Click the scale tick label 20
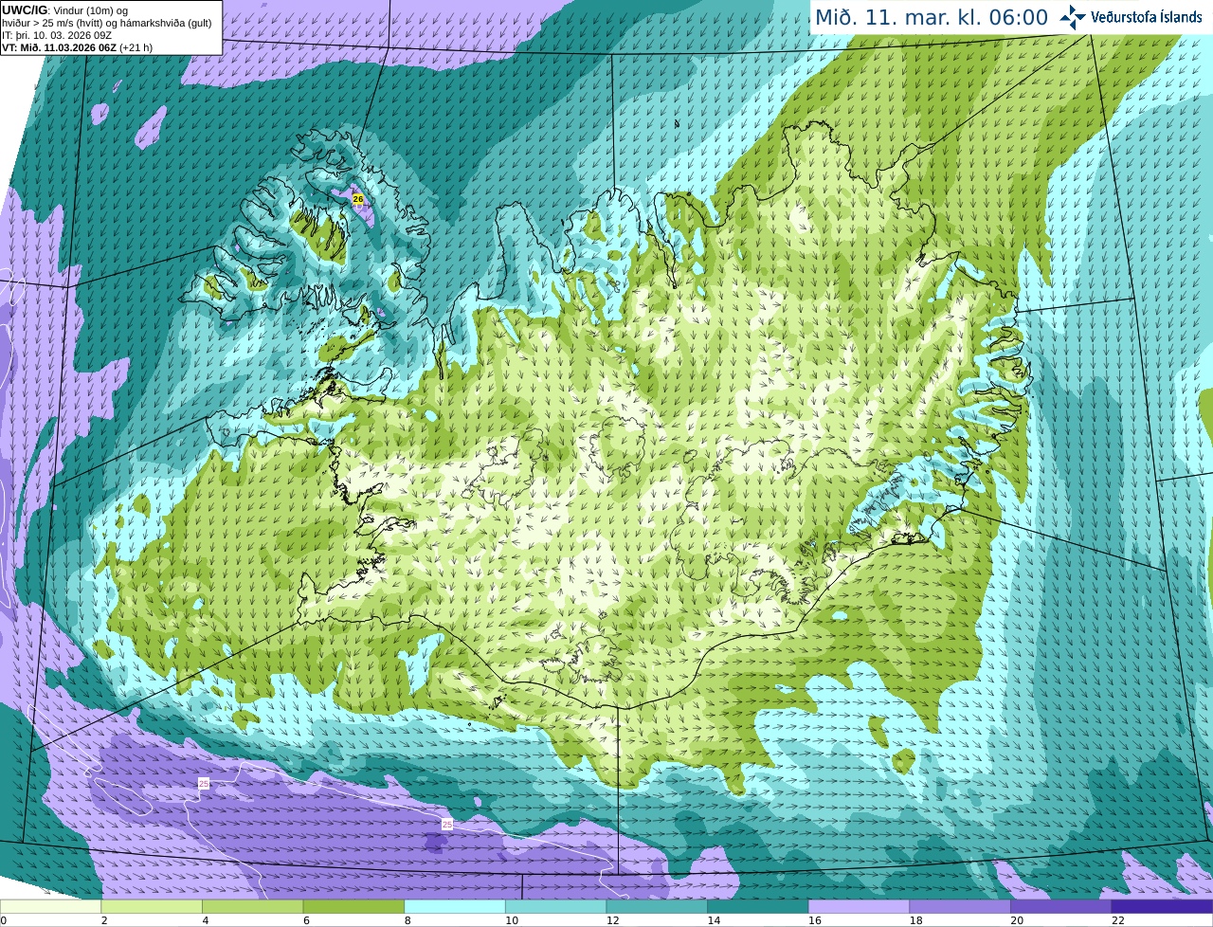 tap(1017, 920)
